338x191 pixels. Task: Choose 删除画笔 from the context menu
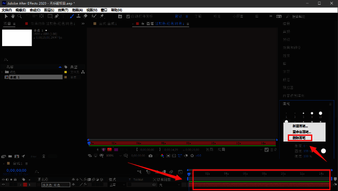(x=299, y=137)
